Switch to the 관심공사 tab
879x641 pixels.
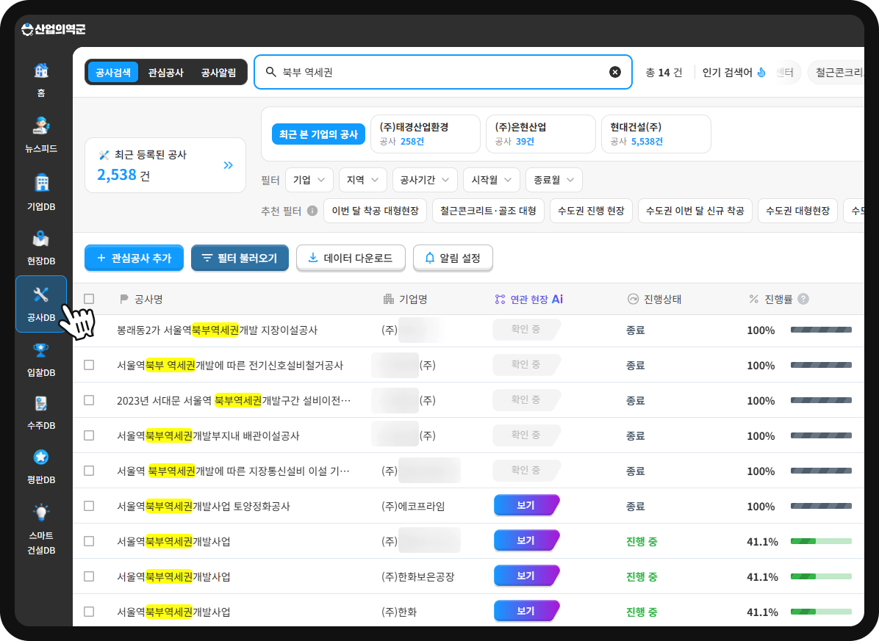click(x=166, y=72)
